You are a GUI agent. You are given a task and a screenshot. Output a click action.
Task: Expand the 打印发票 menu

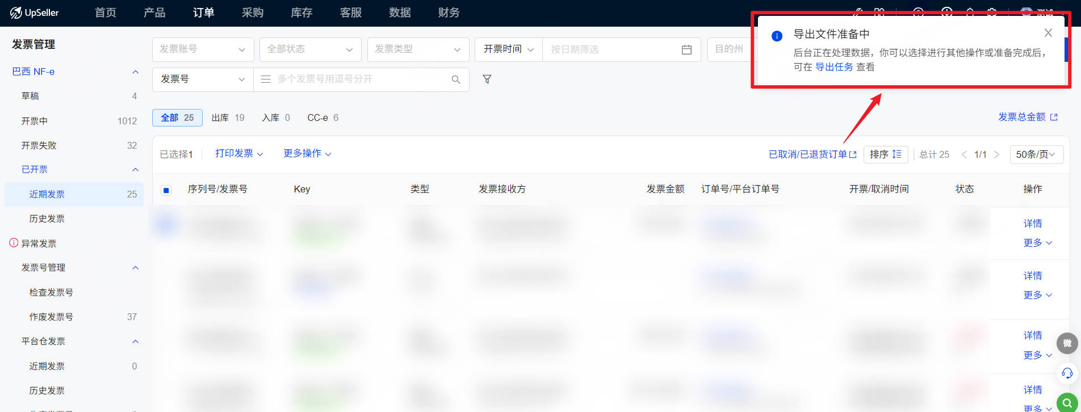(239, 154)
